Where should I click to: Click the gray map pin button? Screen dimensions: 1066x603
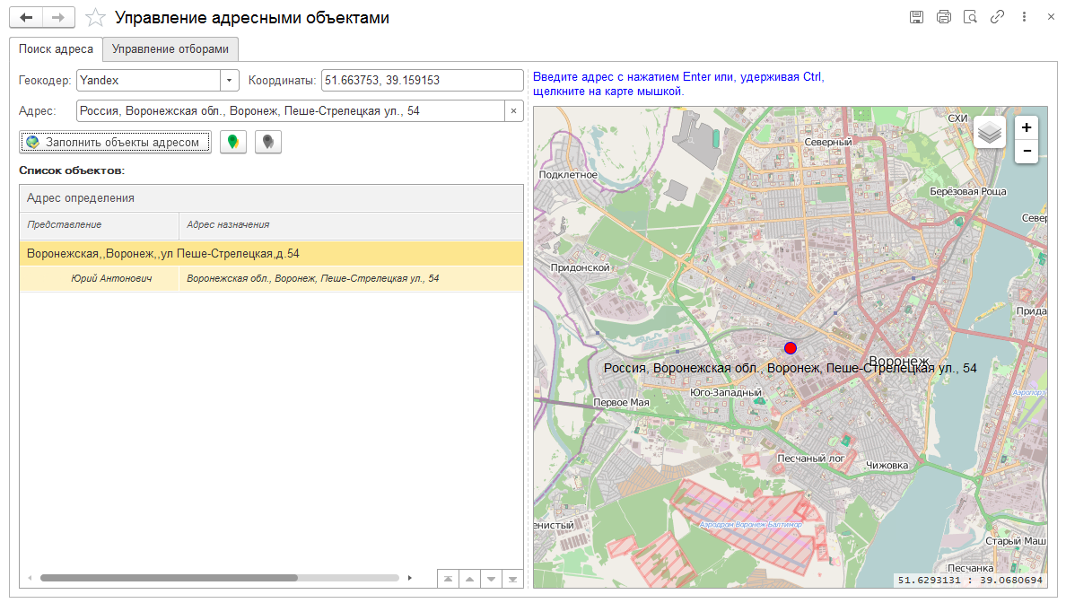267,142
